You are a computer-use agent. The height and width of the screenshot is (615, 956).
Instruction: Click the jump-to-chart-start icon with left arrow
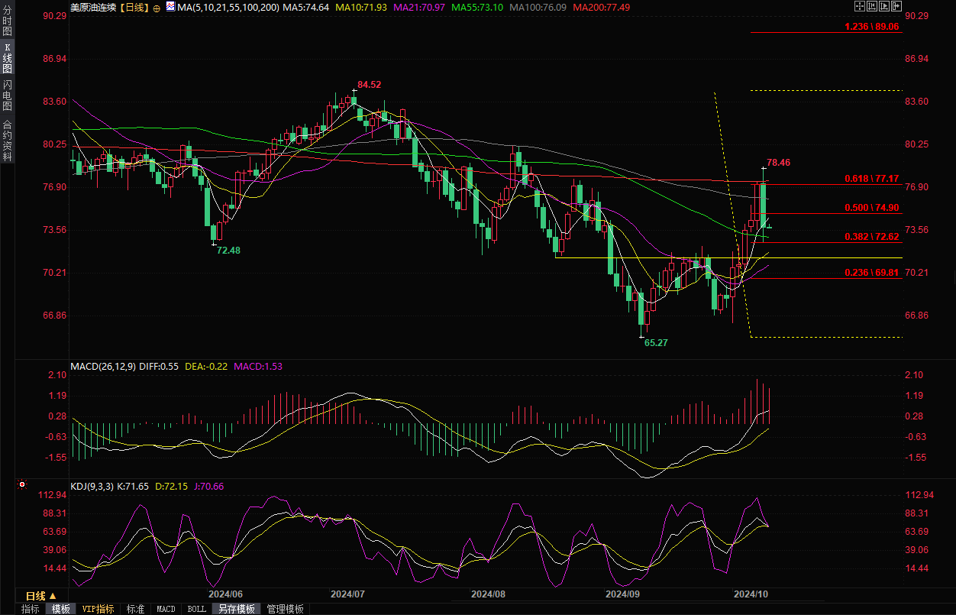(872, 6)
